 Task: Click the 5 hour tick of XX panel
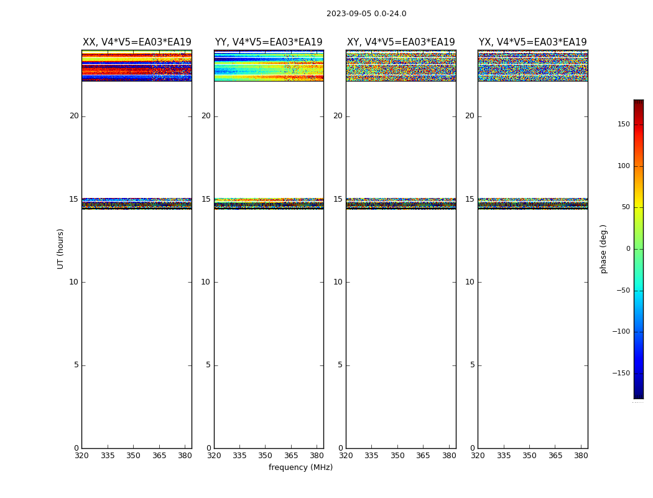[76, 365]
